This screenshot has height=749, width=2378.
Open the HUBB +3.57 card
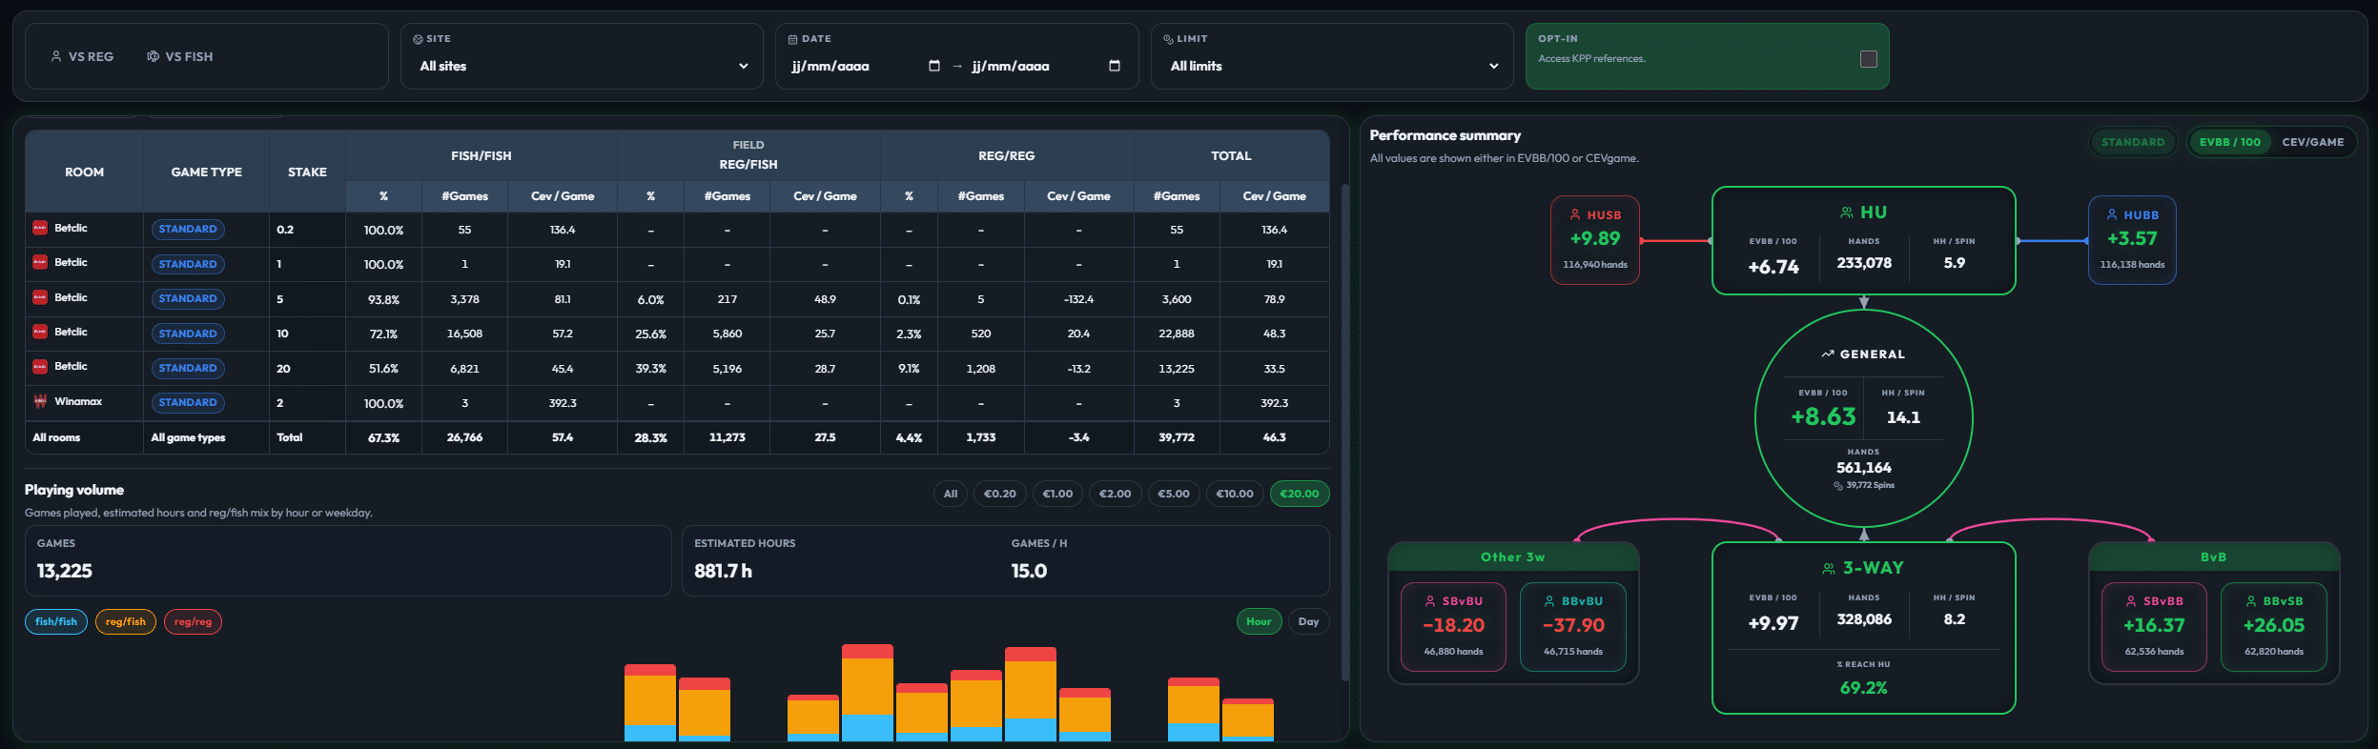tap(2132, 240)
